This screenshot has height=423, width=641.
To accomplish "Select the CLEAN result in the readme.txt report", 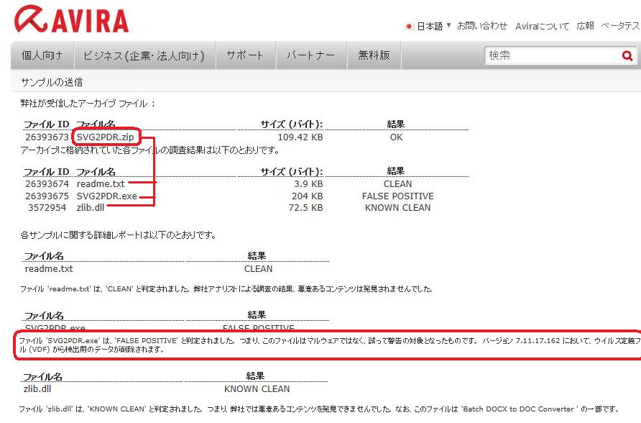I will tap(259, 269).
